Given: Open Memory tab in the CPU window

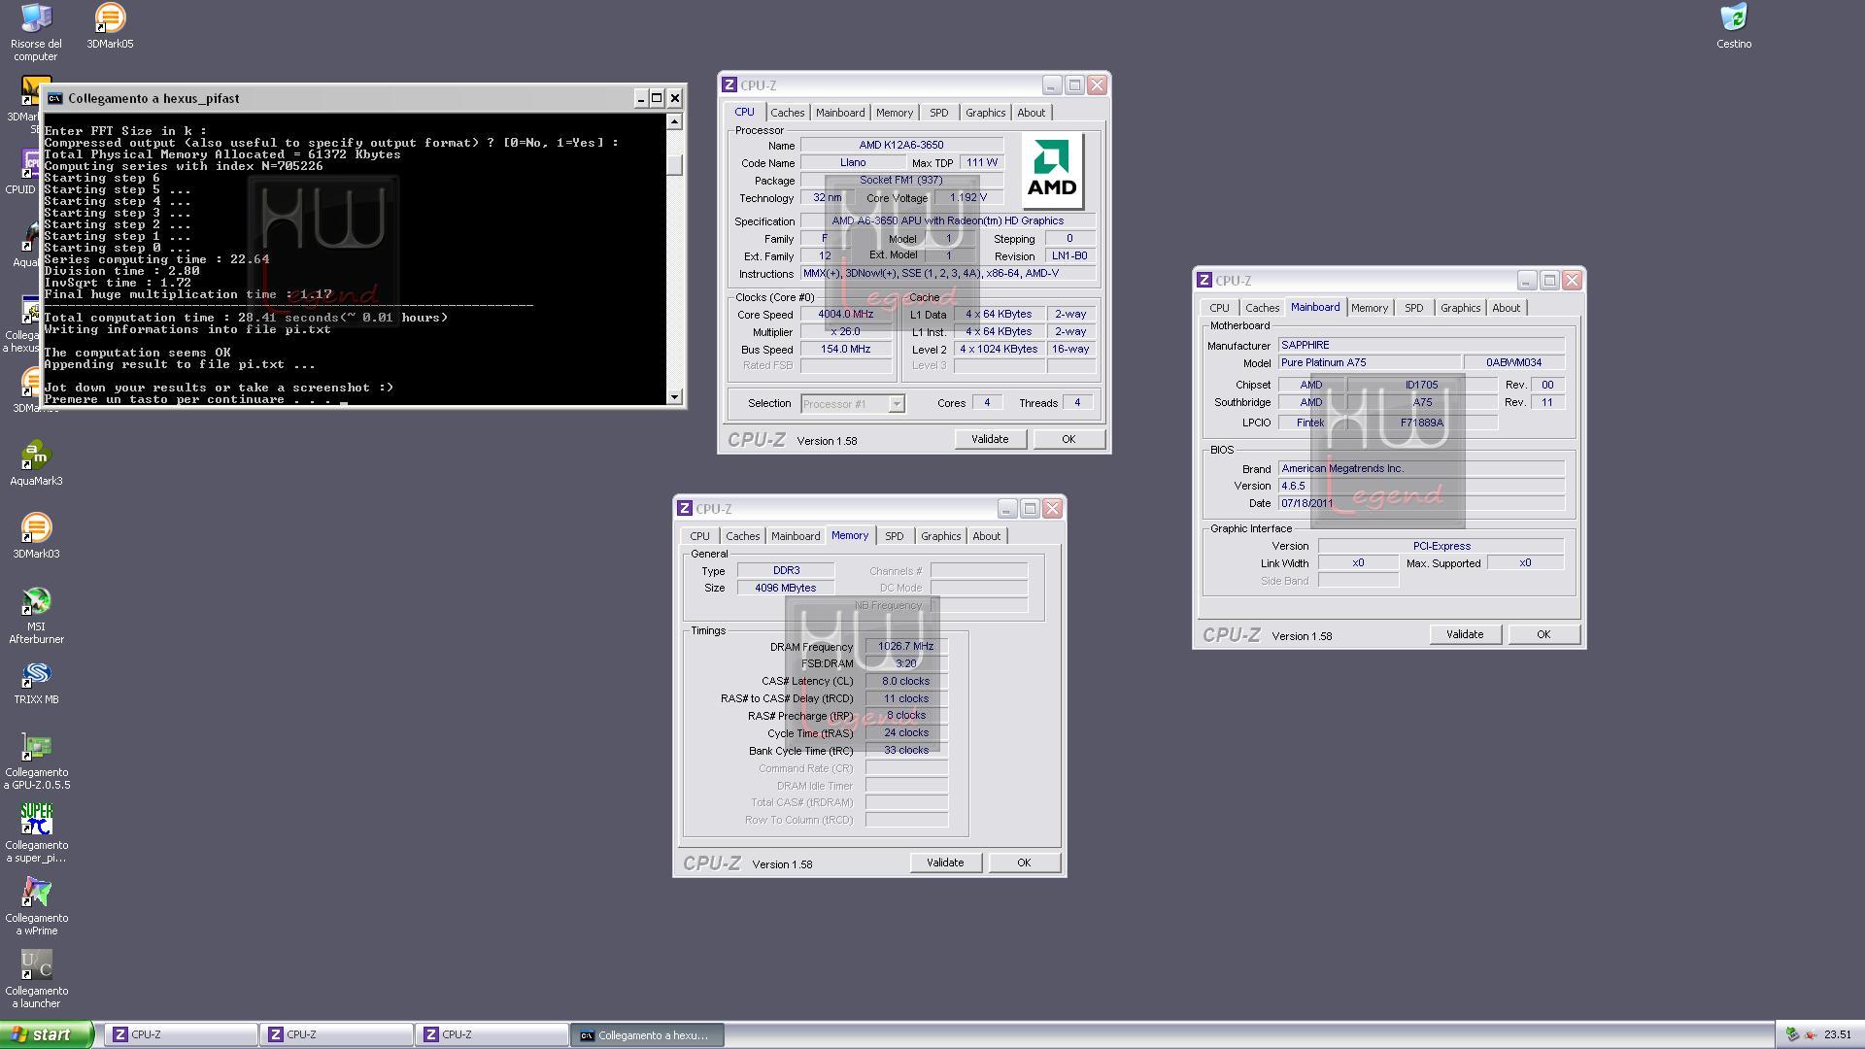Looking at the screenshot, I should (894, 113).
